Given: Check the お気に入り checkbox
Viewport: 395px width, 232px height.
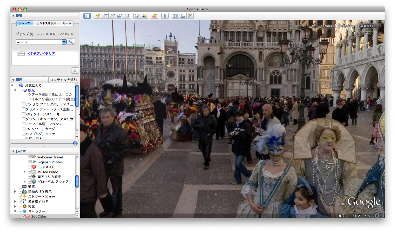Looking at the screenshot, I should point(17,86).
